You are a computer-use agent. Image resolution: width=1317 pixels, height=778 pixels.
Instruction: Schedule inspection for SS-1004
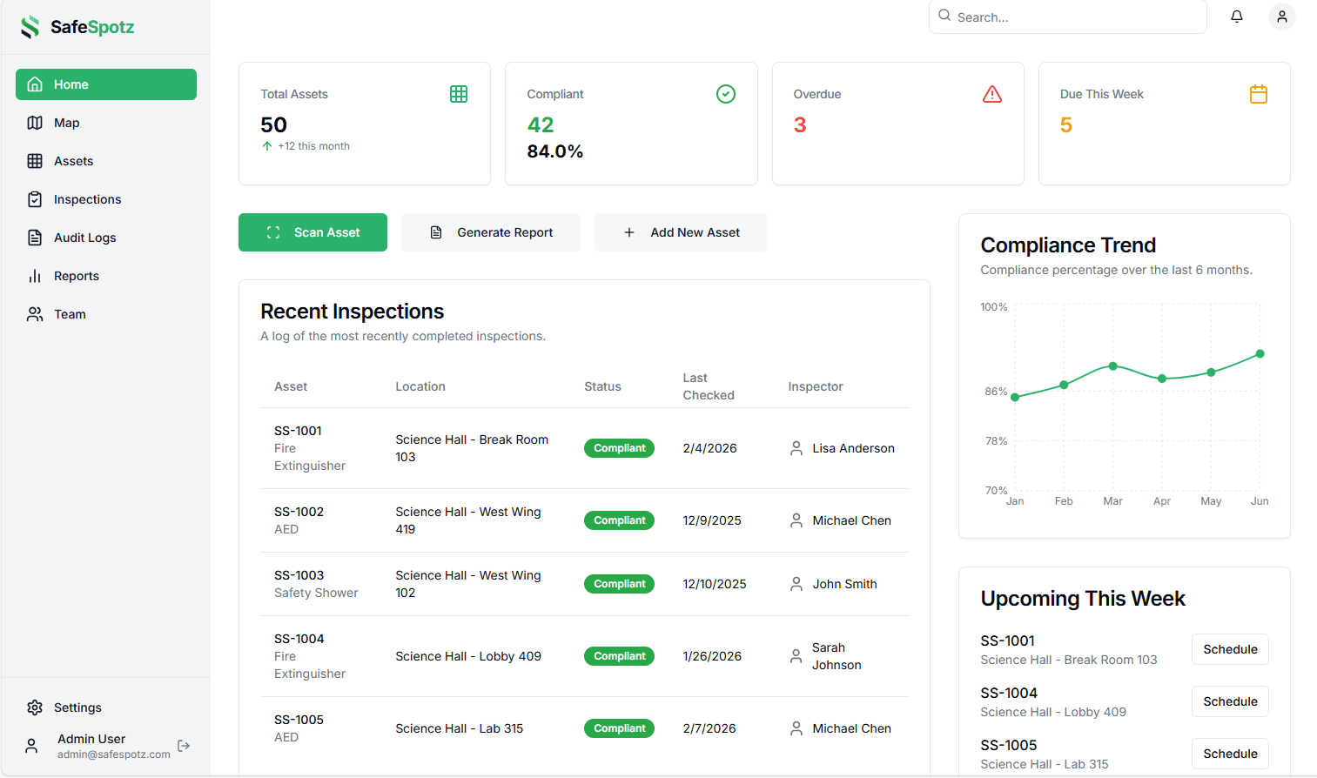(x=1230, y=701)
